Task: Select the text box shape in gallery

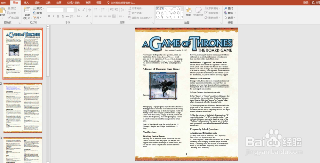Action: coord(158,9)
